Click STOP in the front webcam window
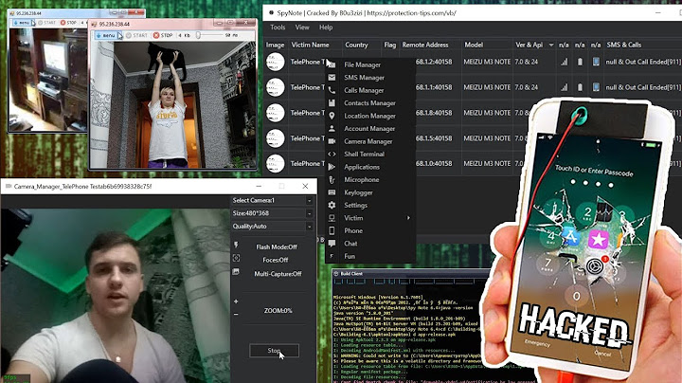 click(163, 35)
